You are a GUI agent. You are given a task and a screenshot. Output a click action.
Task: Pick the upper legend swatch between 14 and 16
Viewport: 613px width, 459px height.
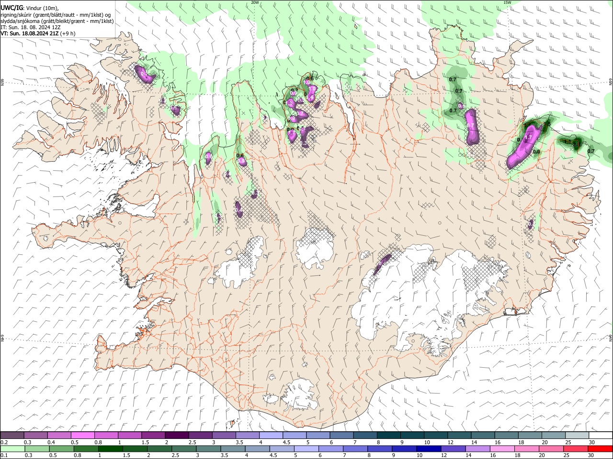coord(483,436)
